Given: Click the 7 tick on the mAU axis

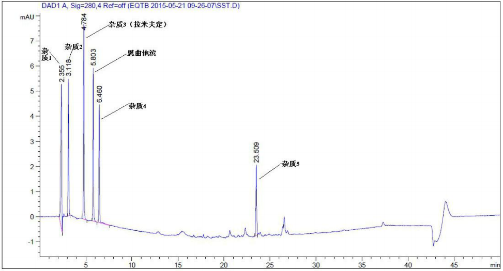Looking at the screenshot, I should pyautogui.click(x=32, y=41).
